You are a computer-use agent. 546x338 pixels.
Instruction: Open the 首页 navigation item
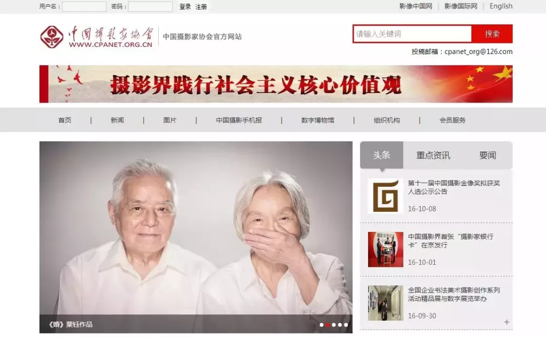[x=65, y=120]
